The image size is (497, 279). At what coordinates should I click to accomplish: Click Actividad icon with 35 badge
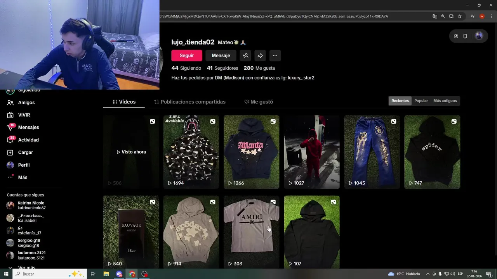10,140
